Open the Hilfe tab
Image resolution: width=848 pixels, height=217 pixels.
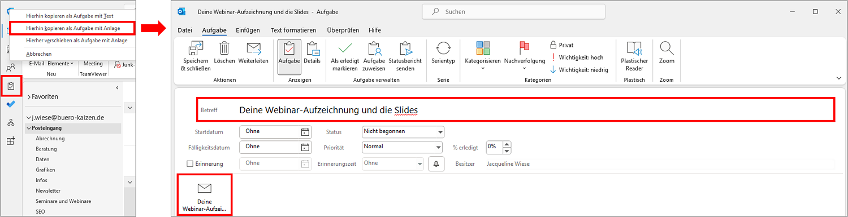click(x=374, y=30)
